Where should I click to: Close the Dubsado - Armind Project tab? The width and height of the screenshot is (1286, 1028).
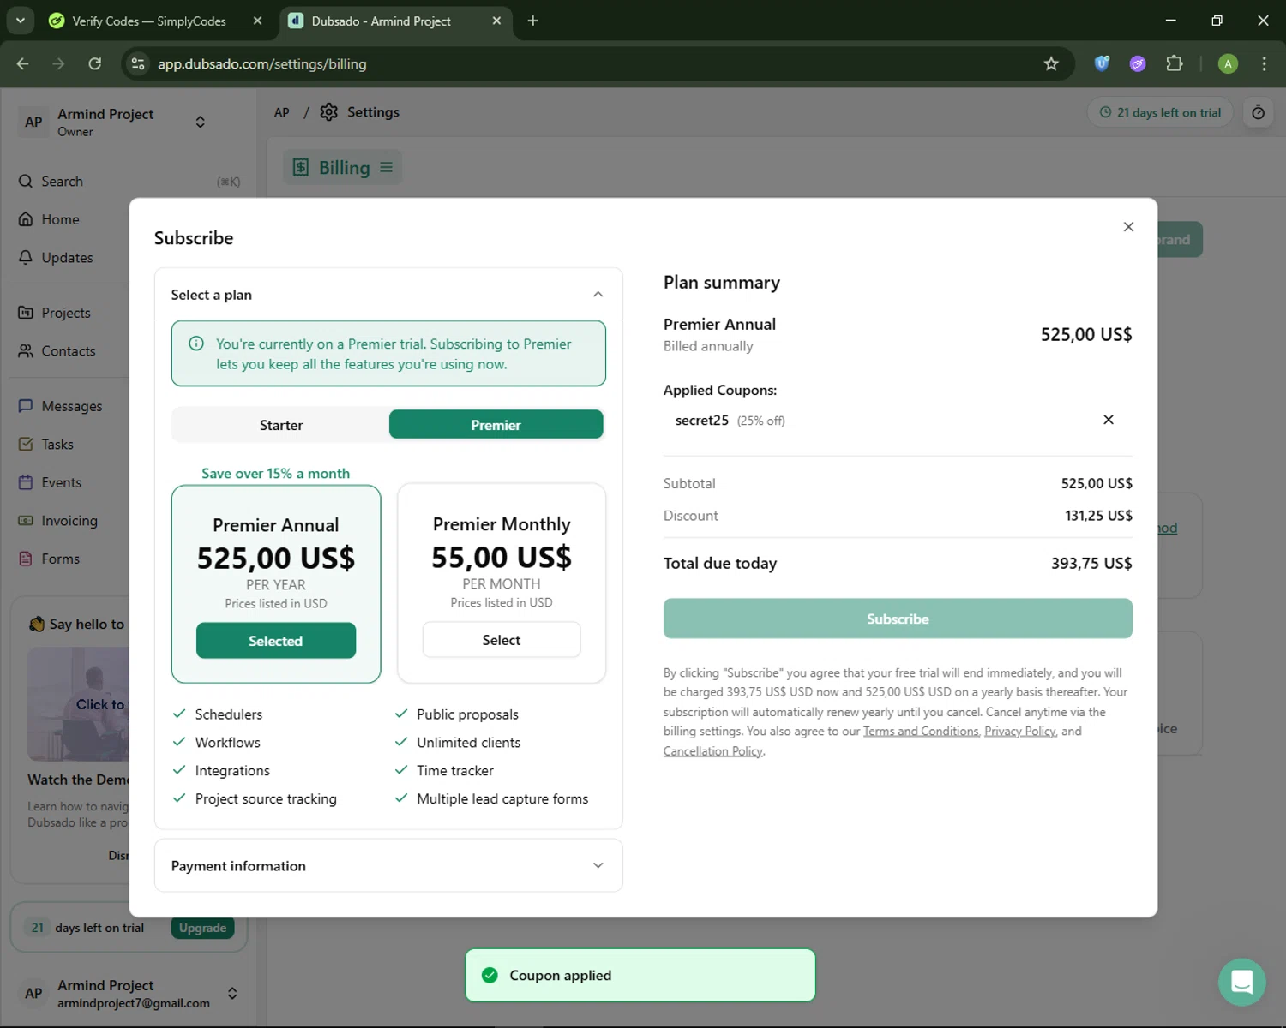[496, 21]
